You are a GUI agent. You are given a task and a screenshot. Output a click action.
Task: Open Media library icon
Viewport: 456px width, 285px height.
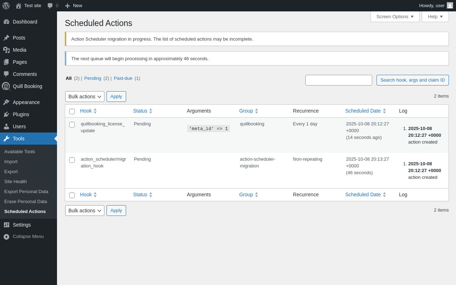(6, 50)
